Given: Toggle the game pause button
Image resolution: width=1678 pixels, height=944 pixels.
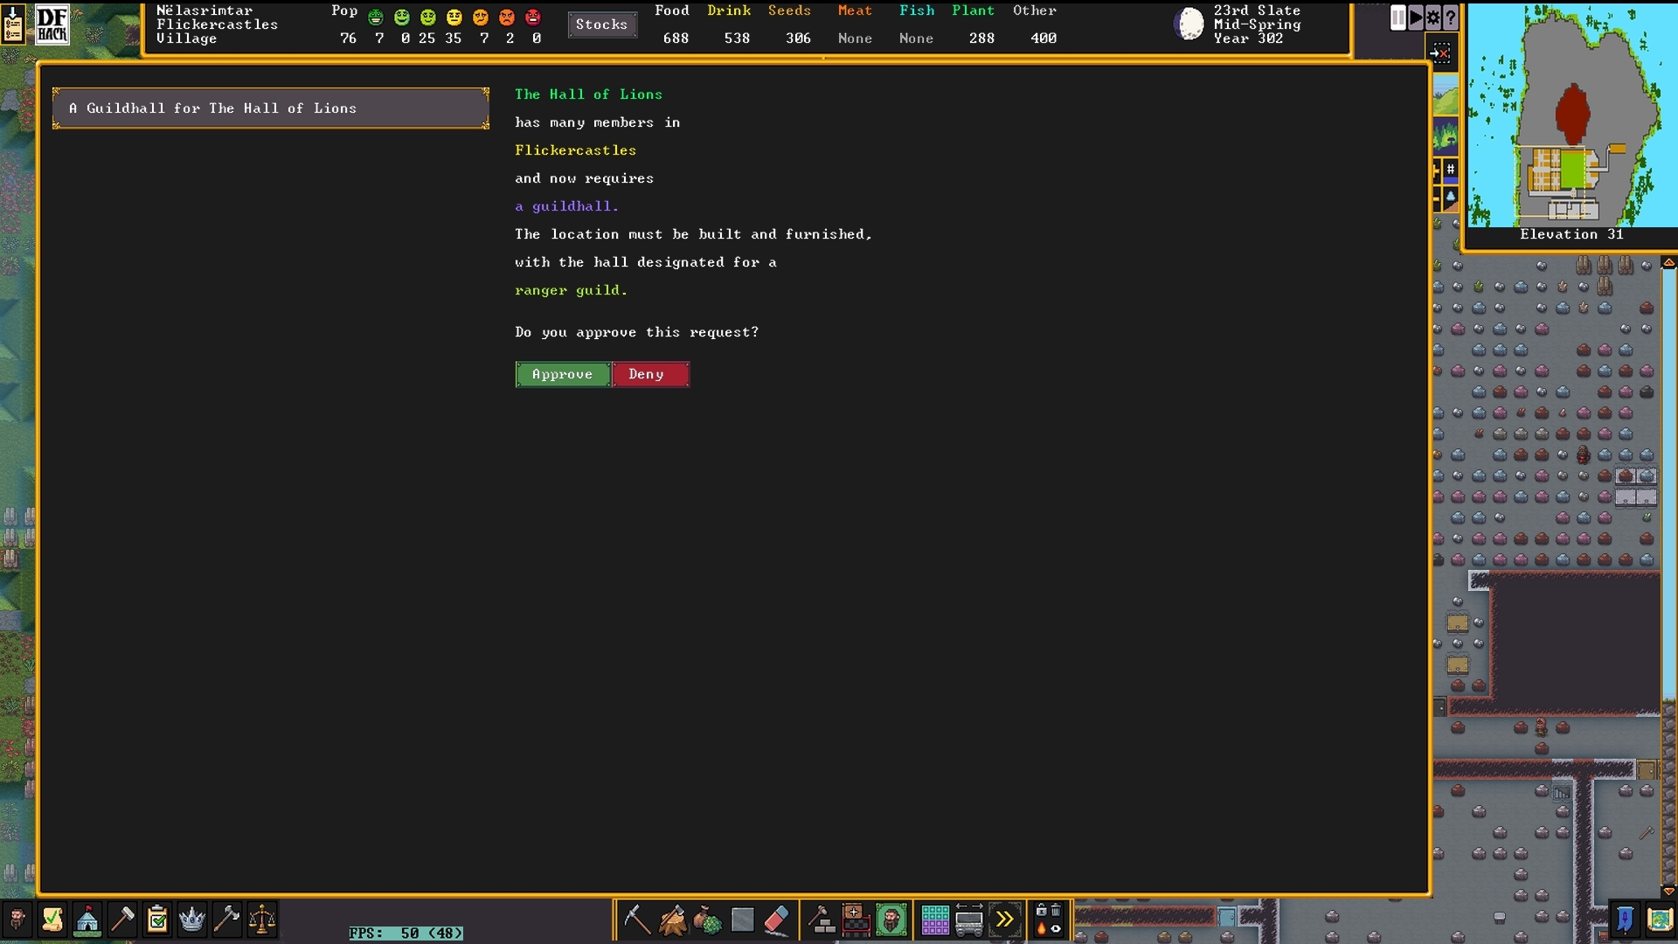Looking at the screenshot, I should pos(1397,17).
